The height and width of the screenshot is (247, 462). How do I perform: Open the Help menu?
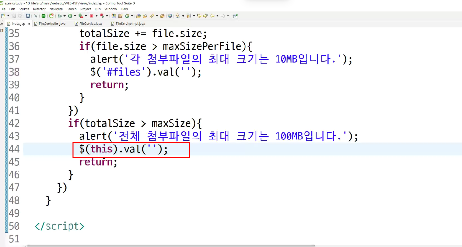124,9
